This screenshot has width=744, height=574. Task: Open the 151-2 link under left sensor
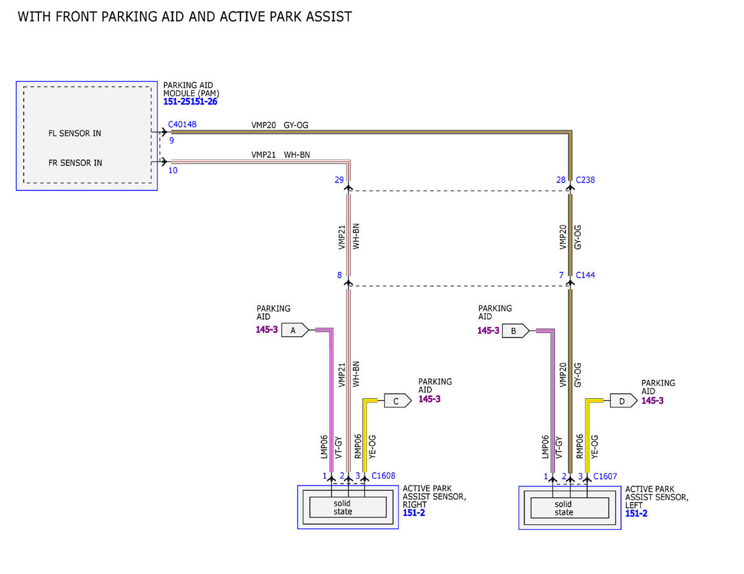636,513
